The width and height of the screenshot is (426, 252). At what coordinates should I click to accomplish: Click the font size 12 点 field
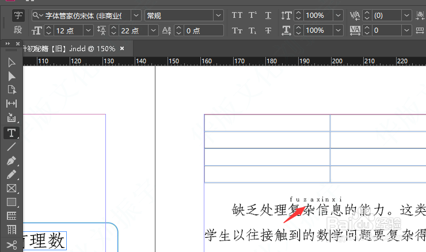[x=69, y=30]
